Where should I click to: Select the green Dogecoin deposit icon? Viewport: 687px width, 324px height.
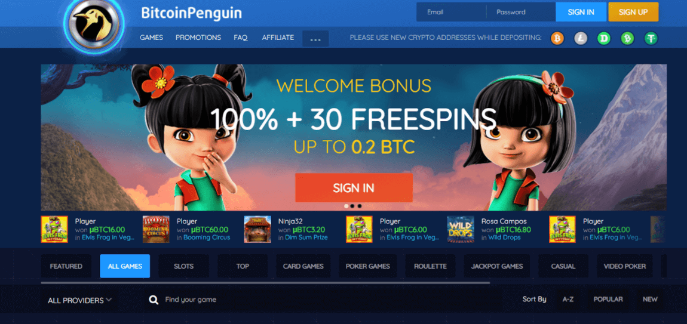(604, 38)
